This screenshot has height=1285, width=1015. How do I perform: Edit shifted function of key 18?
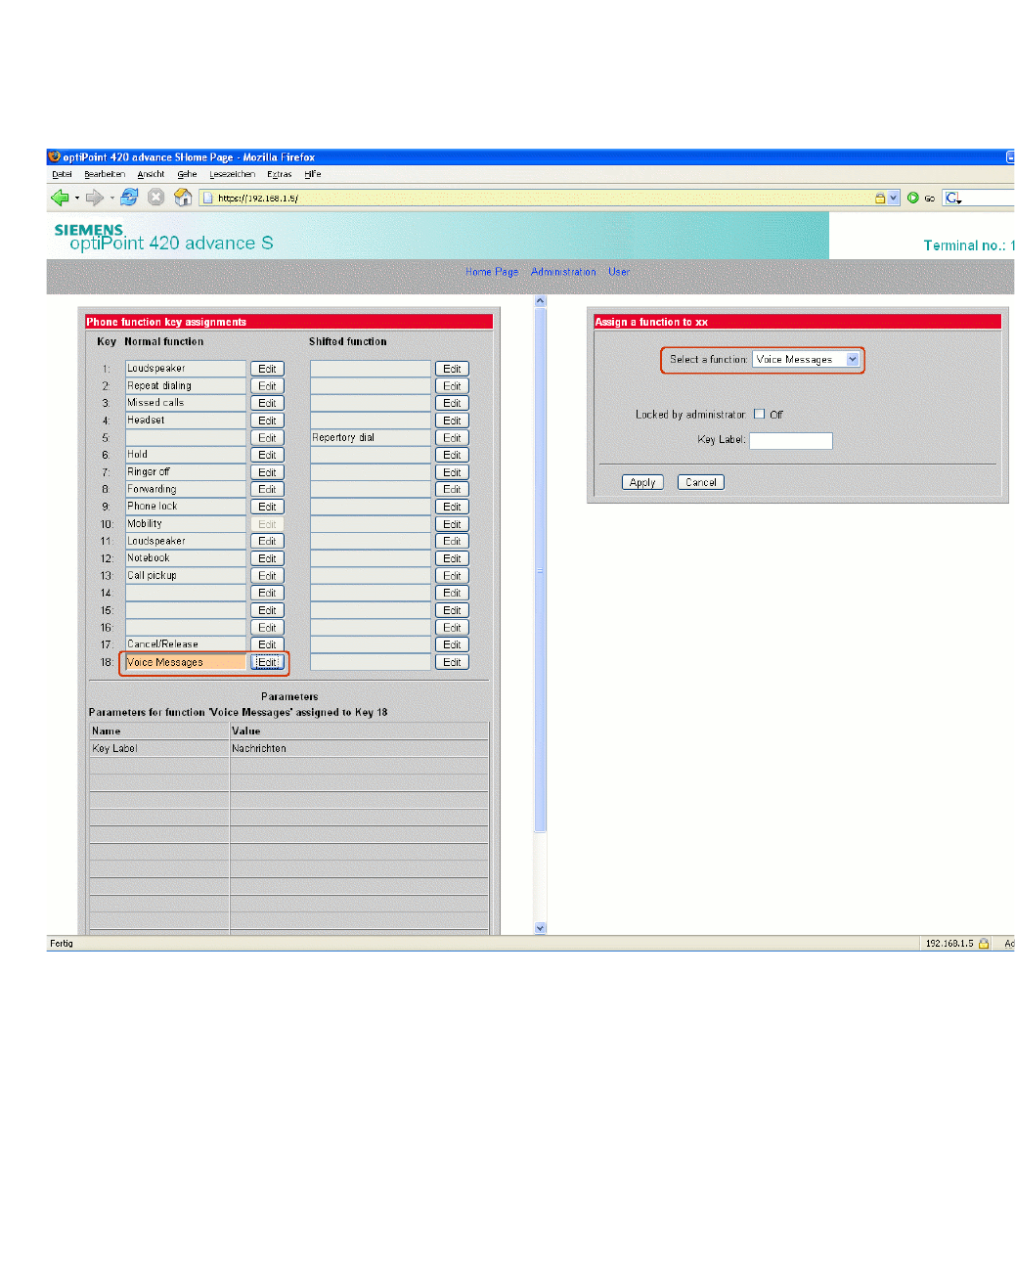(x=452, y=662)
